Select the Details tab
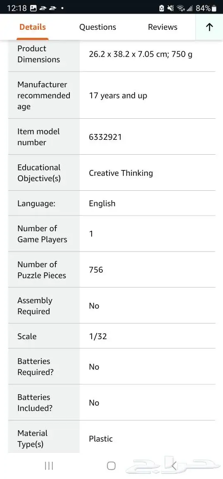This screenshot has width=223, height=479. coord(32,27)
